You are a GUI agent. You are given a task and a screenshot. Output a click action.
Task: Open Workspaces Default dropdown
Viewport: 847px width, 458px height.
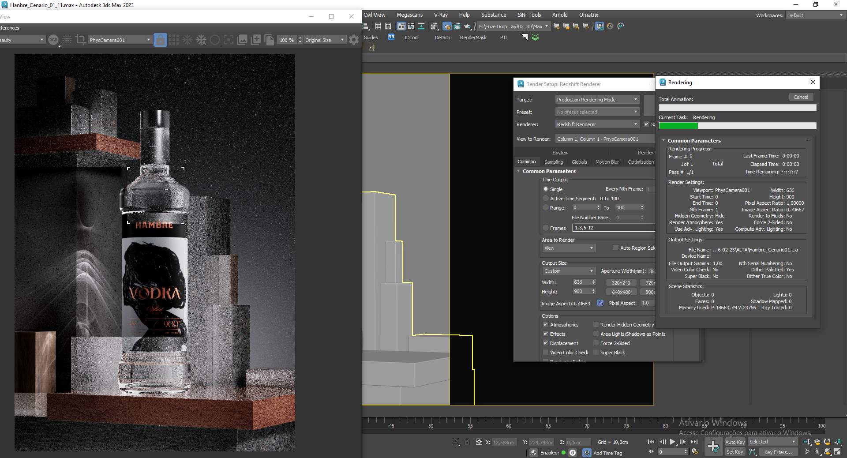815,15
